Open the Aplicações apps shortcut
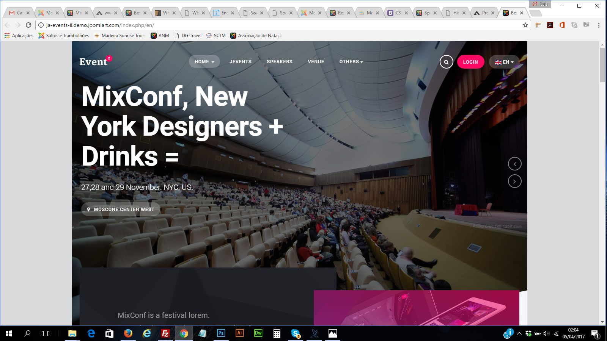The width and height of the screenshot is (607, 341). point(19,36)
